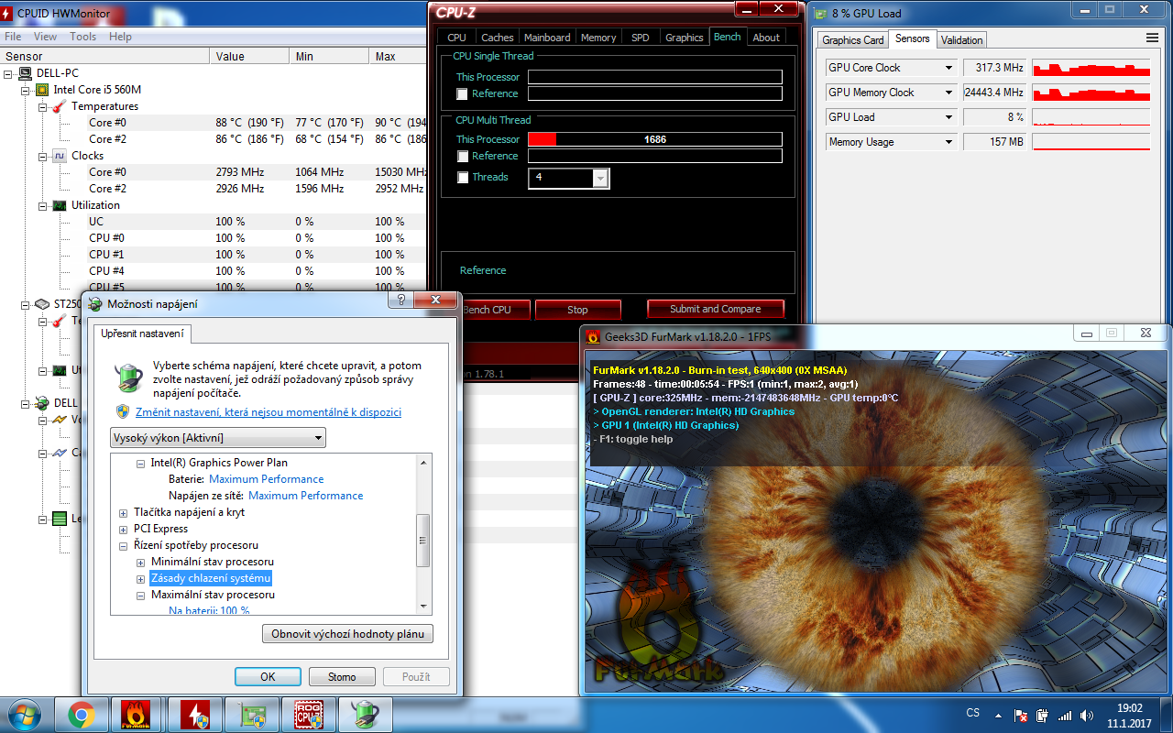Click the GPU-Z title bar icon
Image resolution: width=1173 pixels, height=733 pixels.
tap(821, 13)
